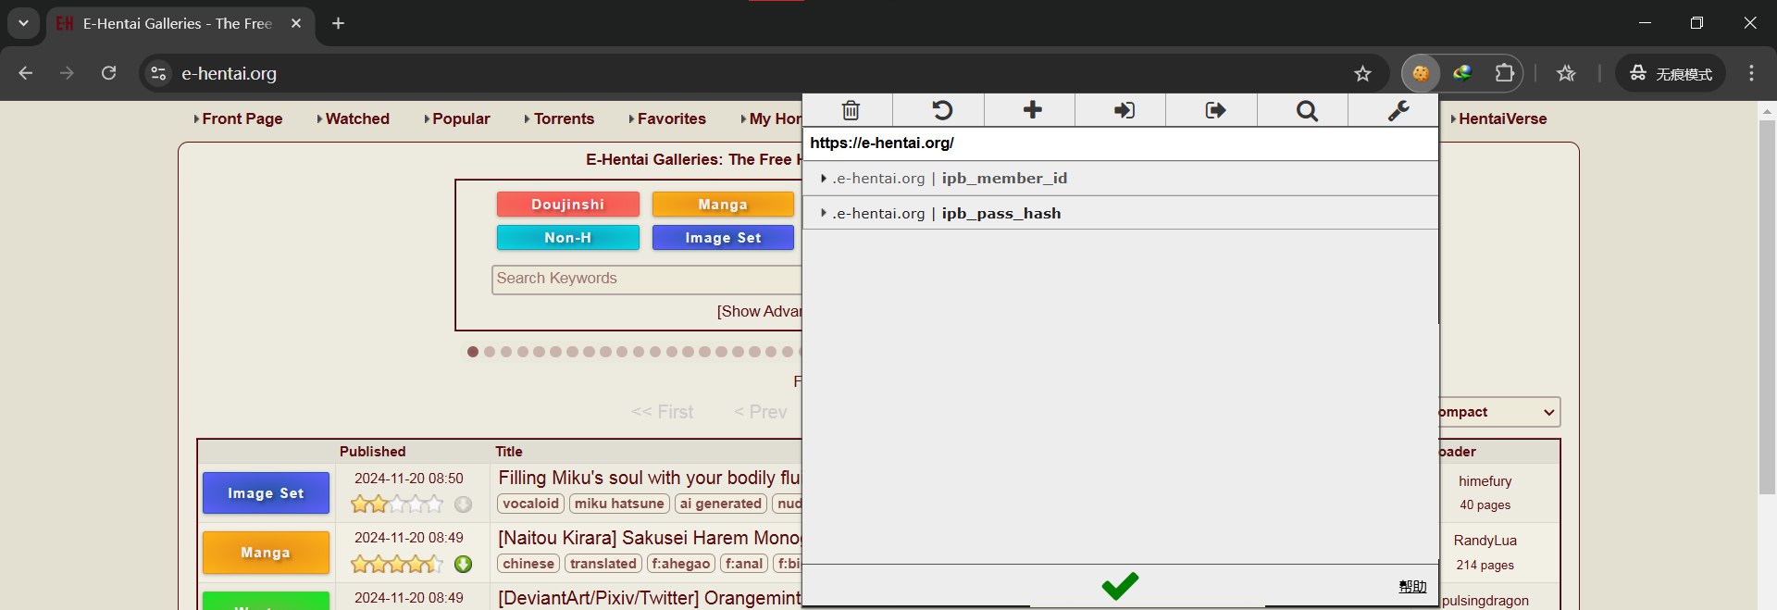Click the reset cookies circular arrow icon

pyautogui.click(x=940, y=110)
